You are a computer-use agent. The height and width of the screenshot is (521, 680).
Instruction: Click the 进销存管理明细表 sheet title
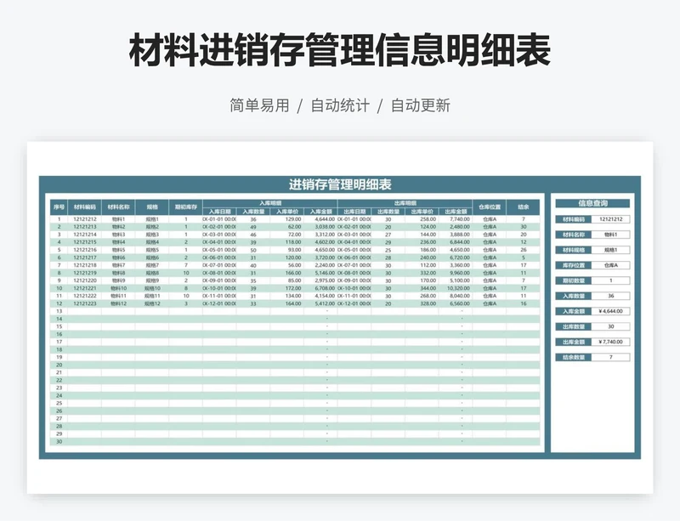tap(340, 184)
